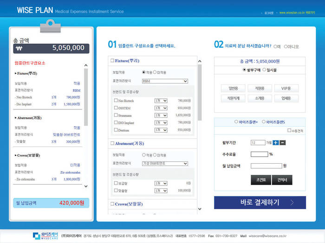Click the plus icon to increase installment months
Viewport: 325px width, 243px height.
[x=276, y=142]
